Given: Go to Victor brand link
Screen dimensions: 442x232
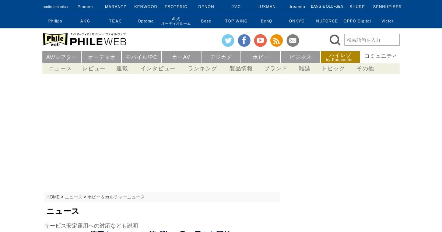Looking at the screenshot, I should click(387, 21).
